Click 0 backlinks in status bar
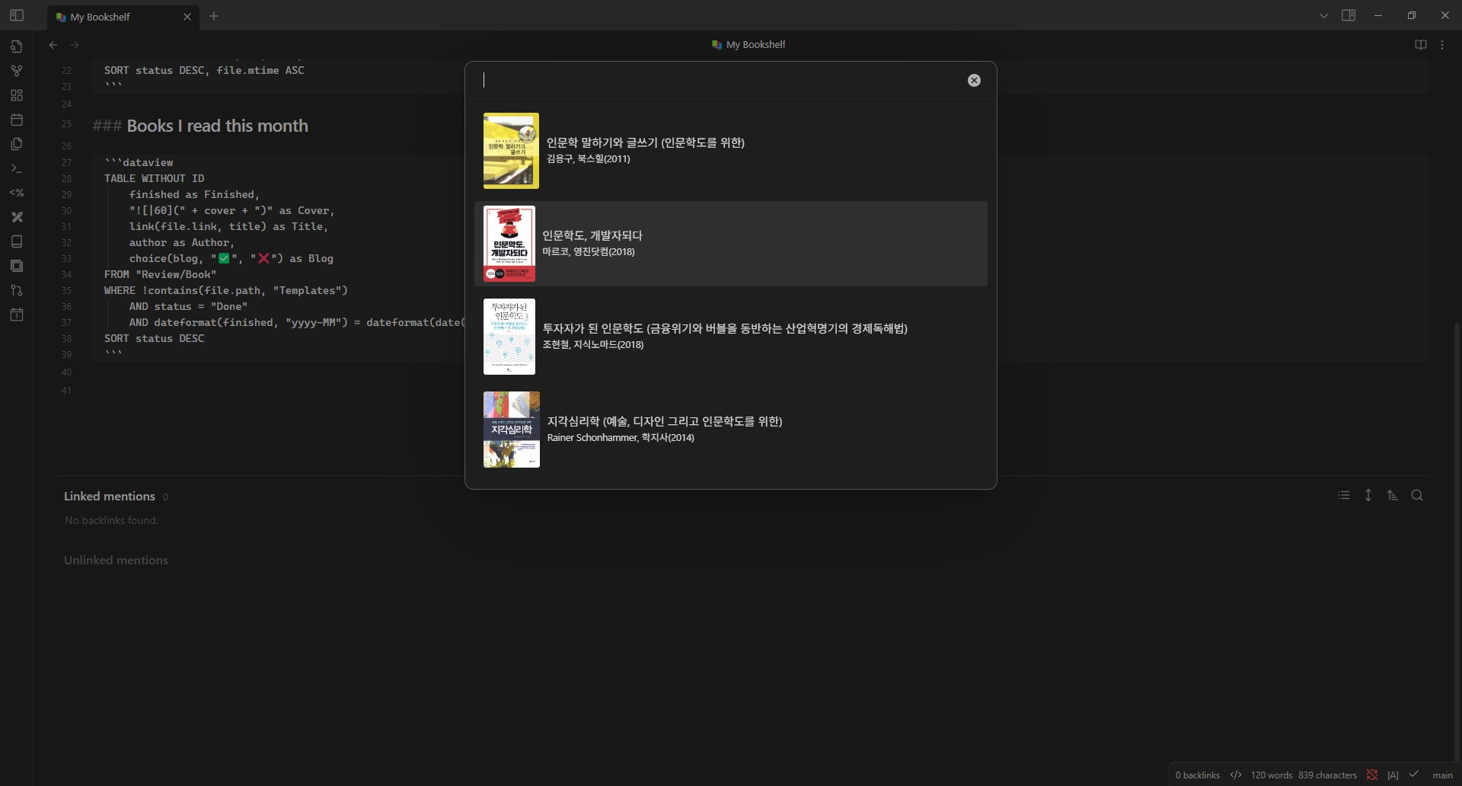 pyautogui.click(x=1197, y=775)
